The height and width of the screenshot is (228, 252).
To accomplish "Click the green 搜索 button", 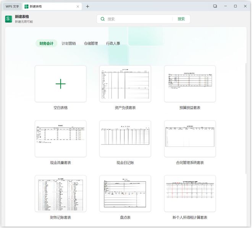I will pos(181,19).
